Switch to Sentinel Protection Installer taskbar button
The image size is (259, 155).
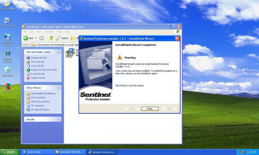102,152
